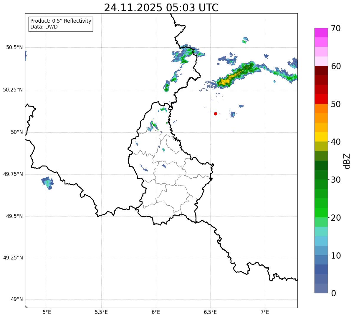Pick the bright red swatch just above 50 dBZ
Viewport: 354px width, 318px height.
coord(321,99)
